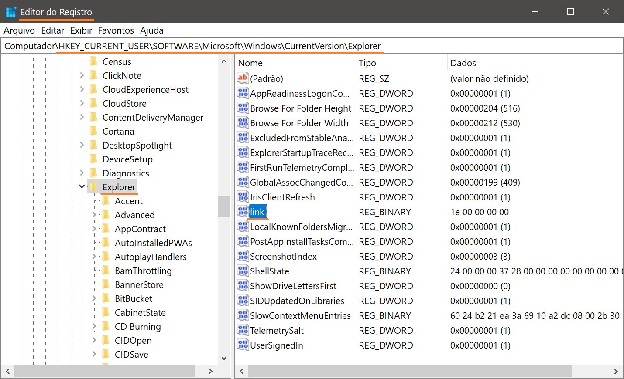624x379 pixels.
Task: Click the SIDUpdatedOnLibraries value icon
Action: (243, 300)
